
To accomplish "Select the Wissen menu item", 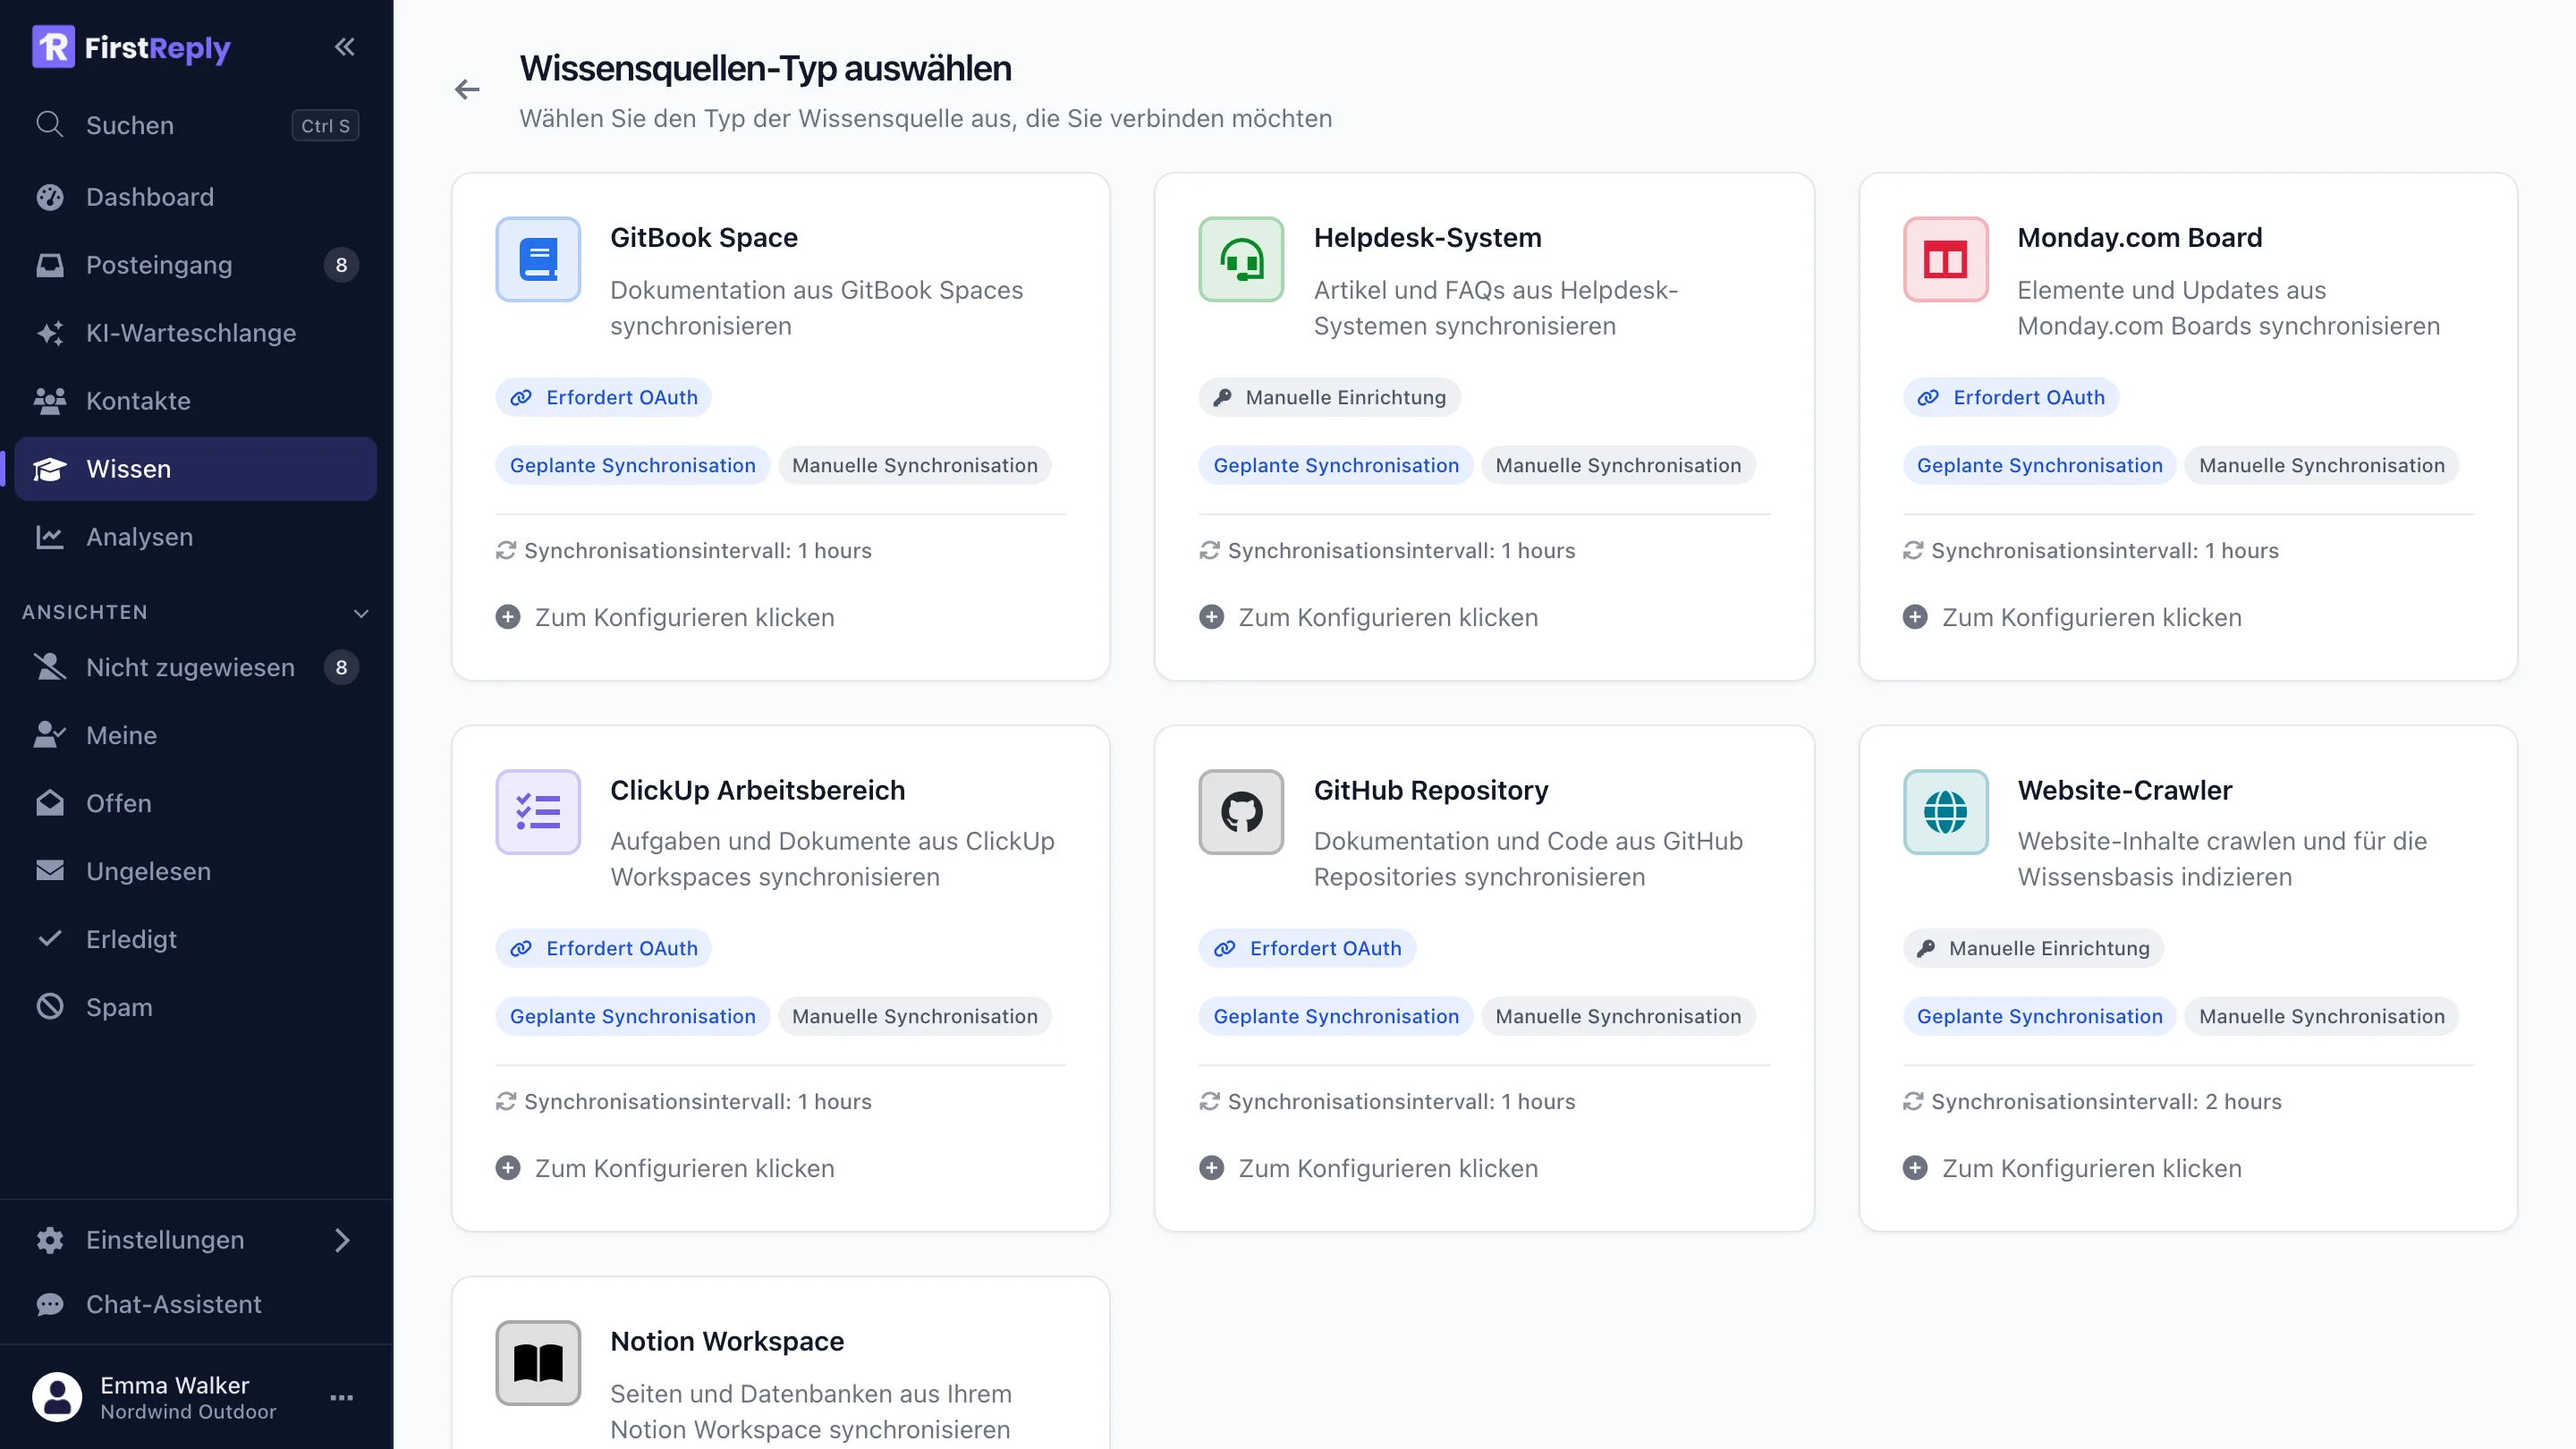I will (196, 469).
